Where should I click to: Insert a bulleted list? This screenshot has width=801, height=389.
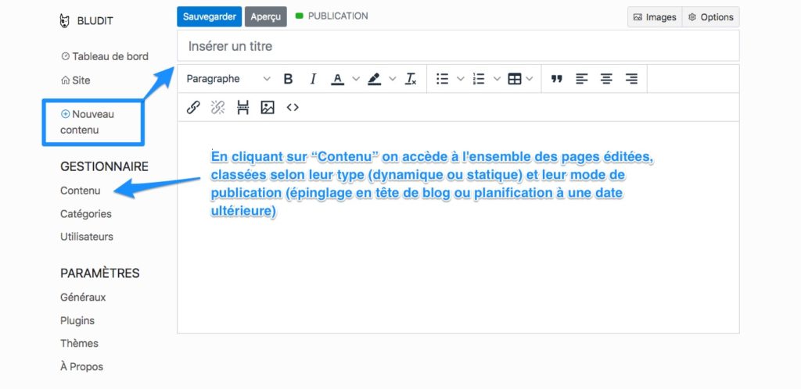443,79
